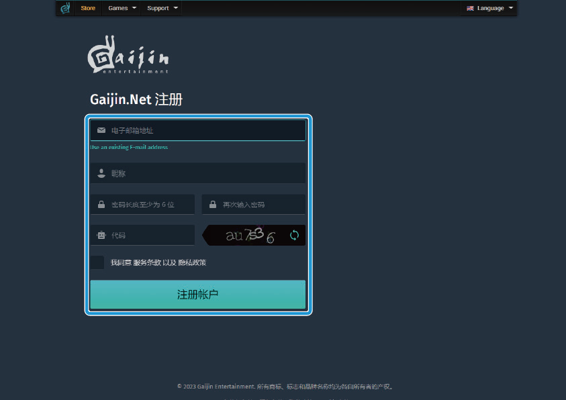Click the robot icon in code field
The height and width of the screenshot is (400, 566).
[101, 235]
